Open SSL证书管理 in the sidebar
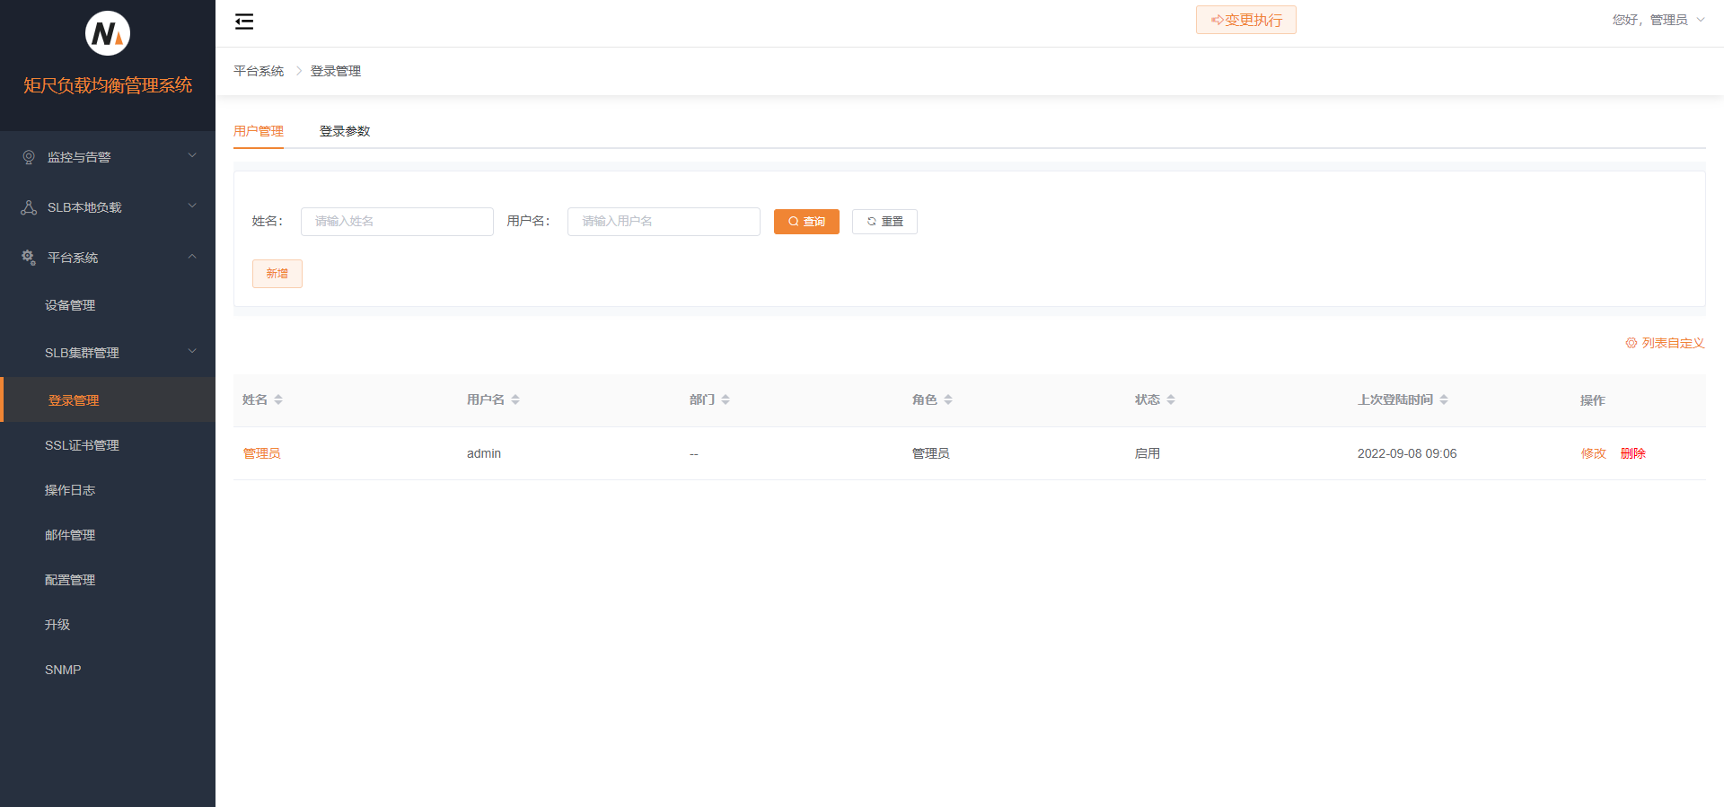The width and height of the screenshot is (1724, 807). 82,445
